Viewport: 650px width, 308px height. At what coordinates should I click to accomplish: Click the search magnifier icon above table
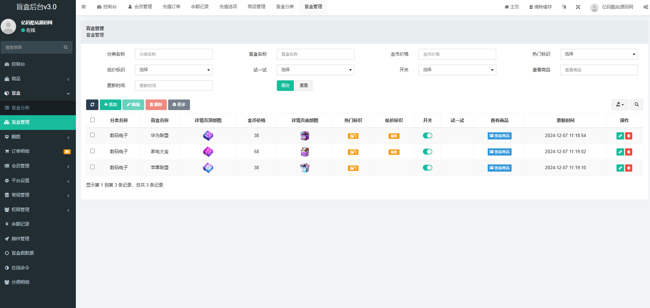pyautogui.click(x=637, y=105)
